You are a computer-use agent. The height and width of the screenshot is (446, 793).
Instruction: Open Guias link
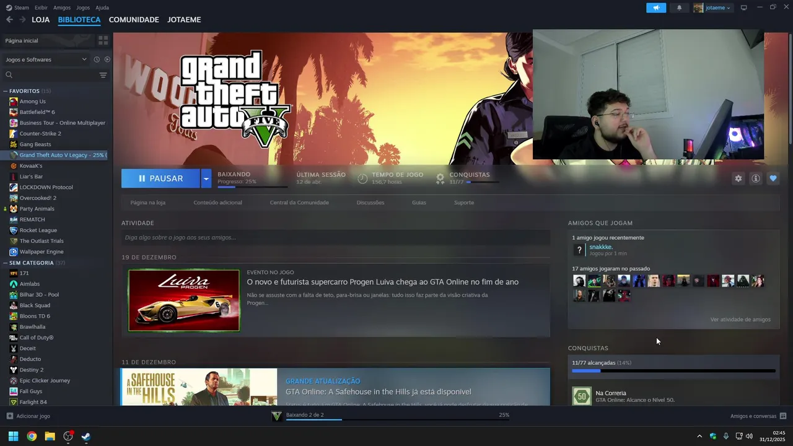tap(419, 203)
